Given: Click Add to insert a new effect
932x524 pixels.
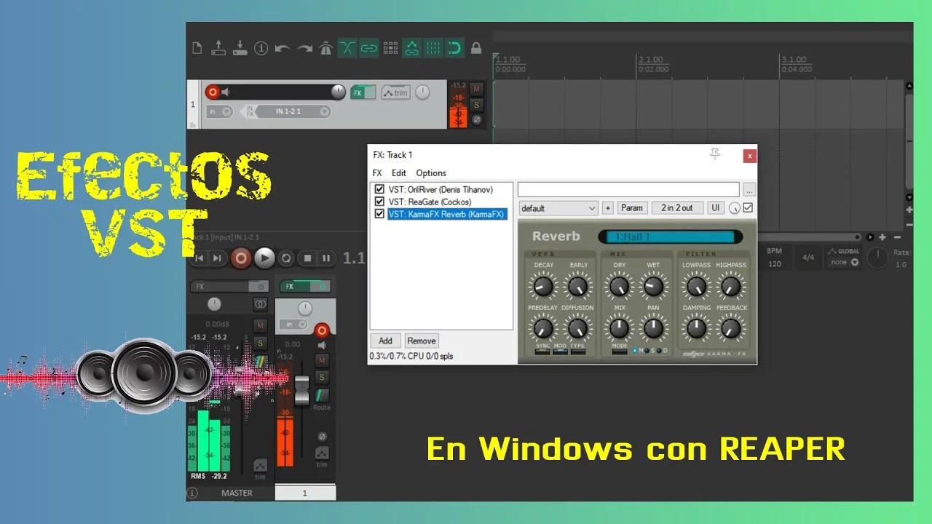Looking at the screenshot, I should click(385, 340).
